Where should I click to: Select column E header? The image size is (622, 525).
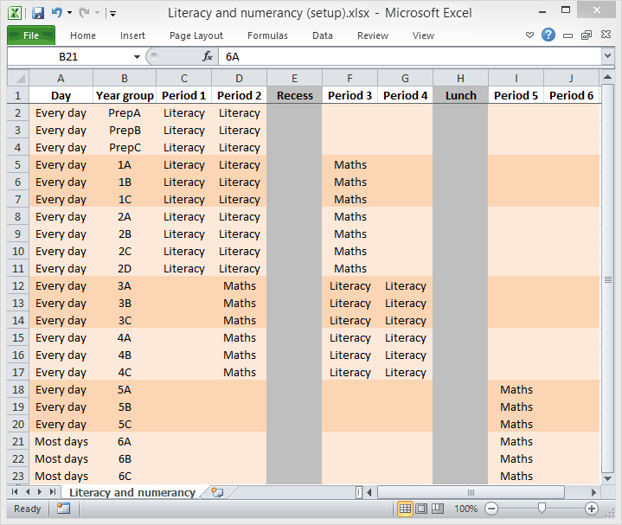tap(294, 78)
